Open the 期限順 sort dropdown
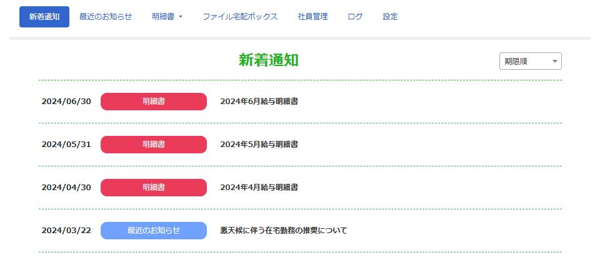 coord(530,61)
